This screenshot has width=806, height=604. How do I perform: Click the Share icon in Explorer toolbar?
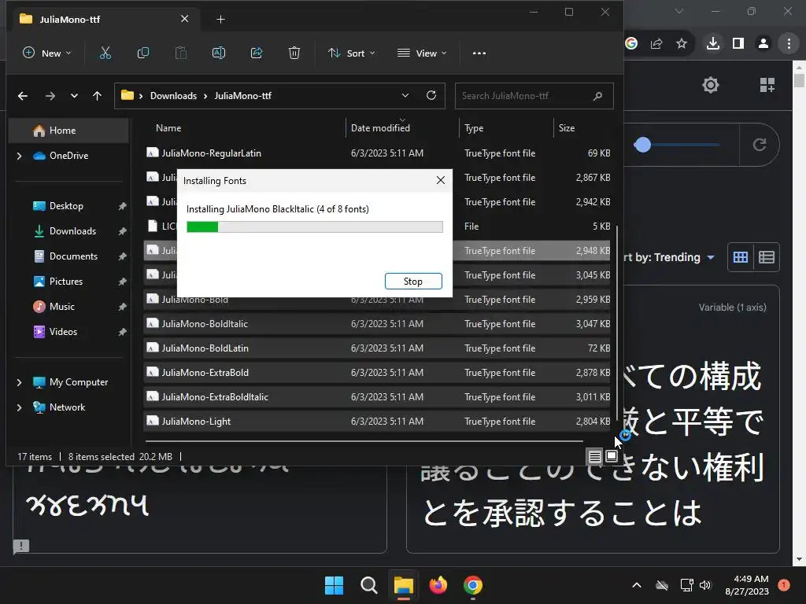pos(257,53)
